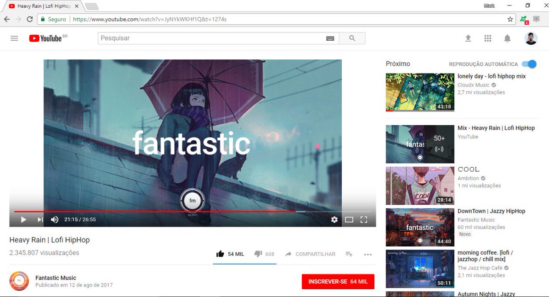Click the 2.345.807 visualizações count
549x297 pixels.
point(44,253)
